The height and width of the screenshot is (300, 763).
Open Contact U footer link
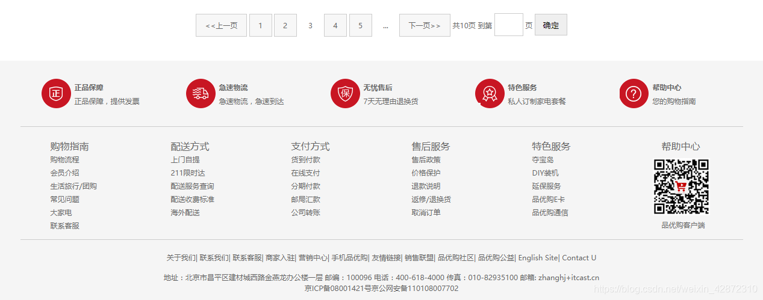point(579,258)
